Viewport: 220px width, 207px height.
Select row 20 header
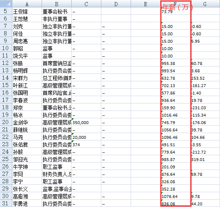[6, 122]
